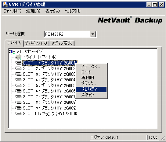This screenshot has height=142, width=166.
Task: Click the SLOT 1 media icon
Action: click(x=19, y=63)
